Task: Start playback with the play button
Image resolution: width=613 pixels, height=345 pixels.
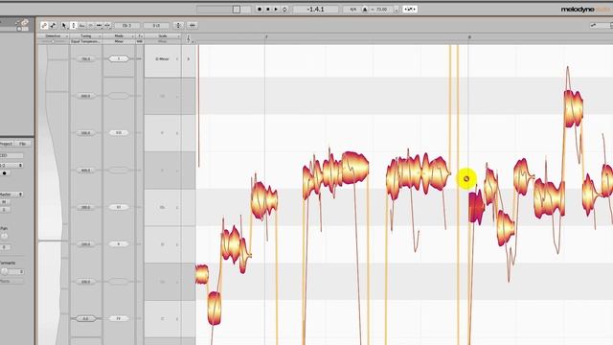Action: click(276, 9)
